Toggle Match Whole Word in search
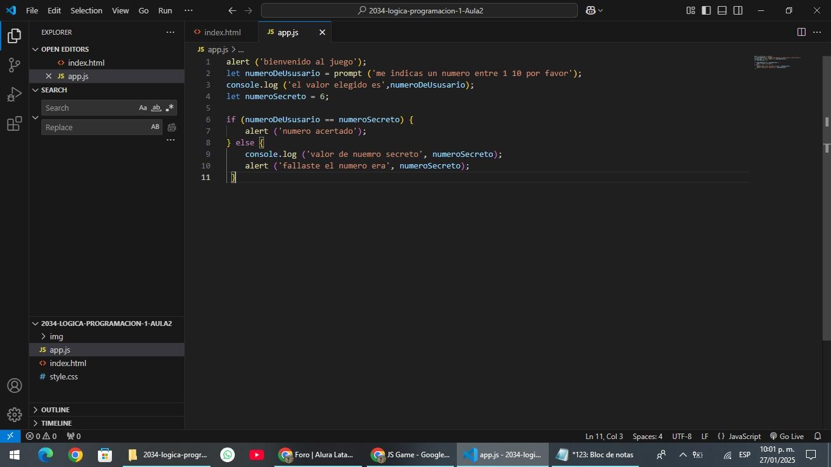This screenshot has width=831, height=467. point(156,108)
